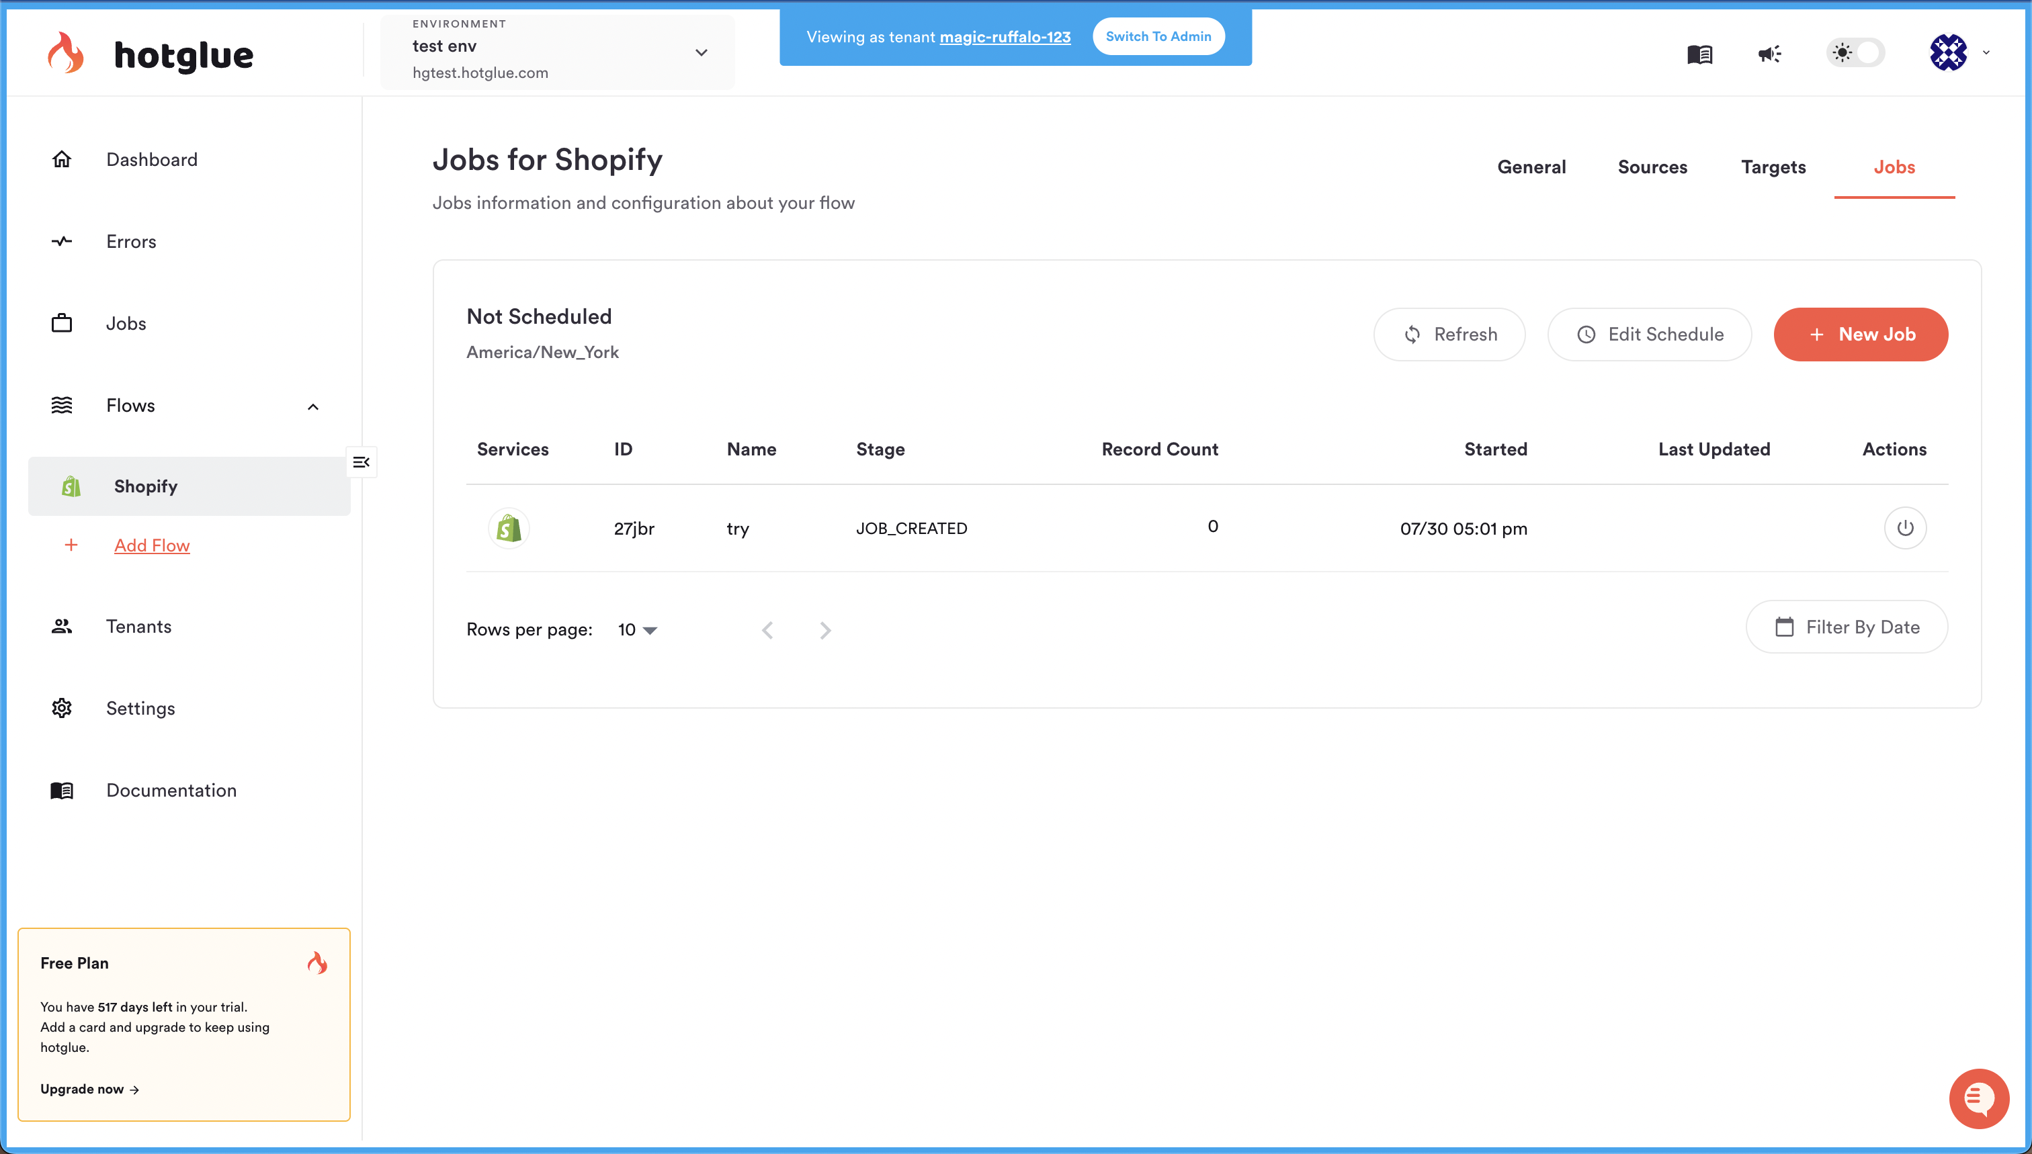Collapse the Flows section chevron

coord(313,406)
